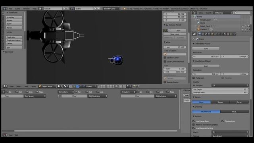
Task: Select GLSL shading mode
Action: click(x=235, y=112)
